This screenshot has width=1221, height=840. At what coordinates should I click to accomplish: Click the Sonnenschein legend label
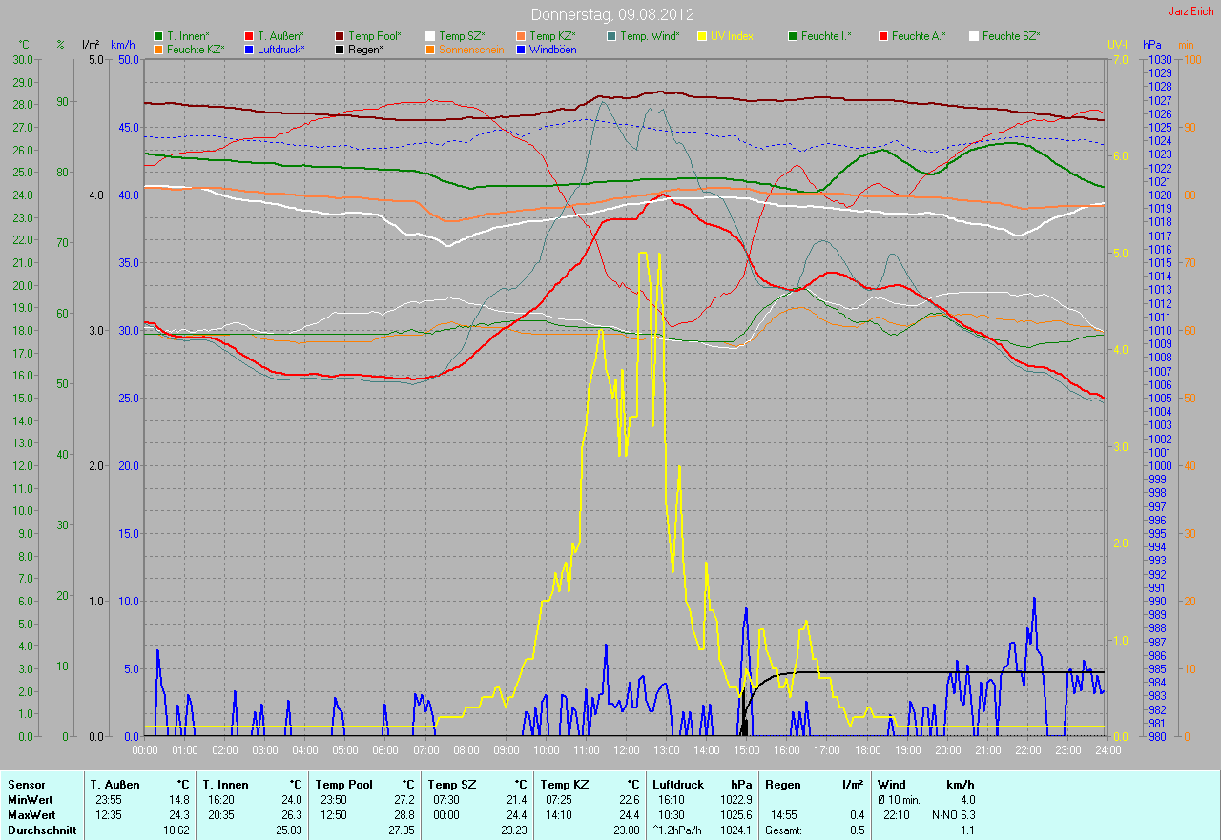point(470,50)
